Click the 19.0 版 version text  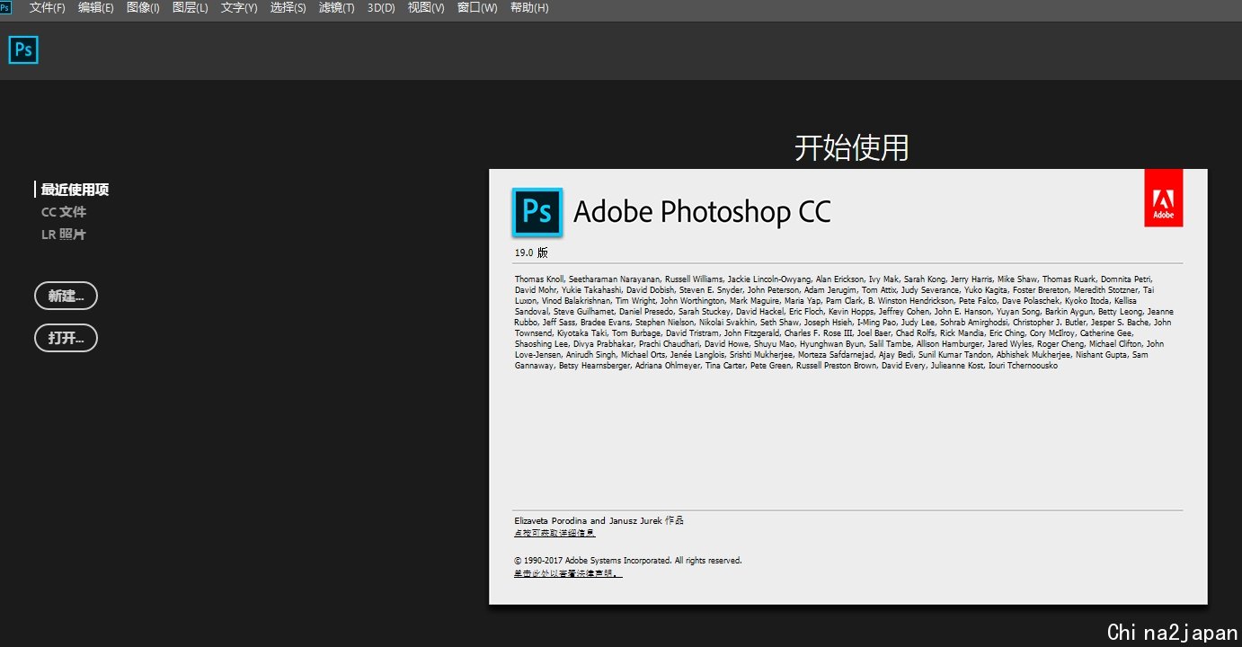tap(531, 253)
